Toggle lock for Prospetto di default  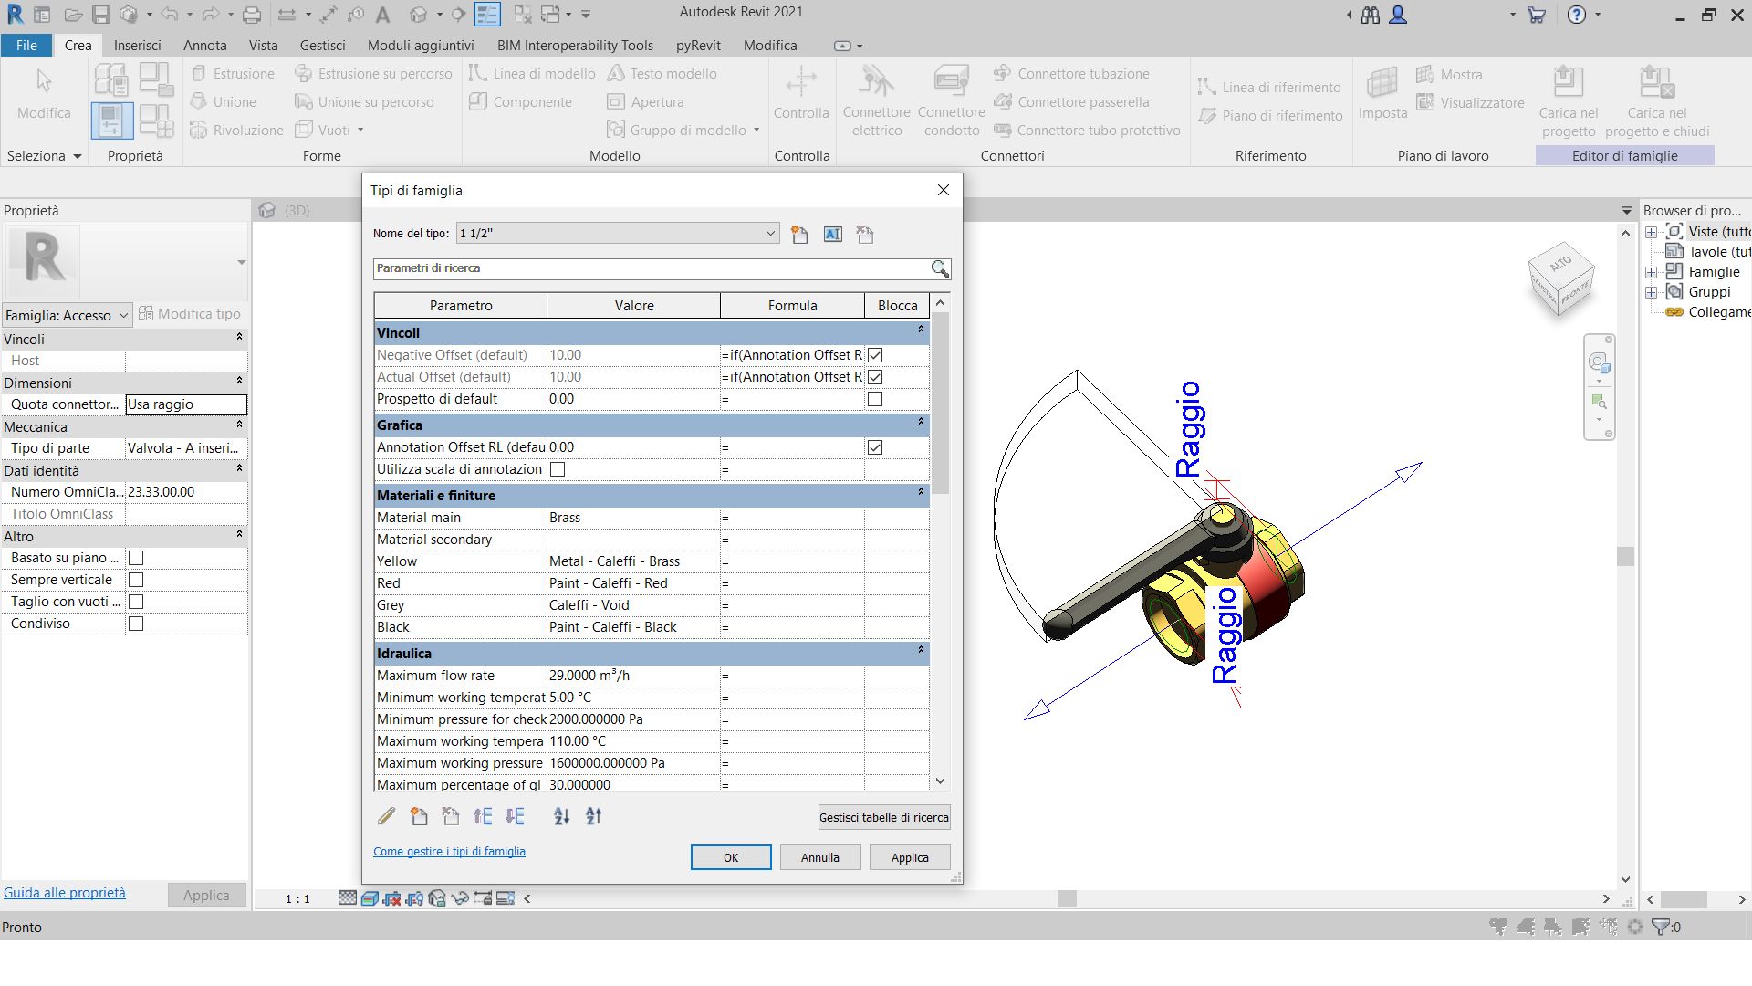pyautogui.click(x=875, y=399)
